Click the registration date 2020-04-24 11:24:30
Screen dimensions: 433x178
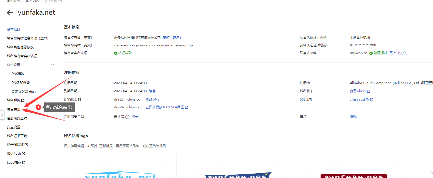click(130, 83)
